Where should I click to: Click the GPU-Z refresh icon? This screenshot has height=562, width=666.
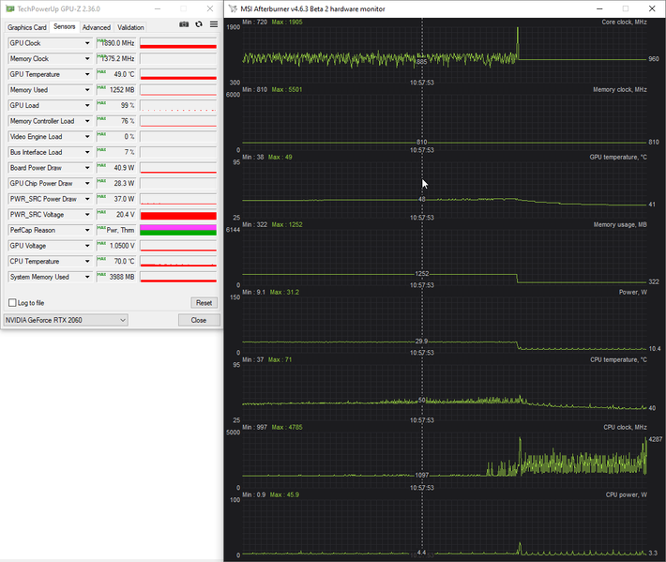pos(199,24)
